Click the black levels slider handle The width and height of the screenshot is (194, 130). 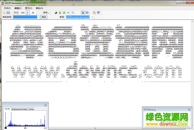coord(5,128)
